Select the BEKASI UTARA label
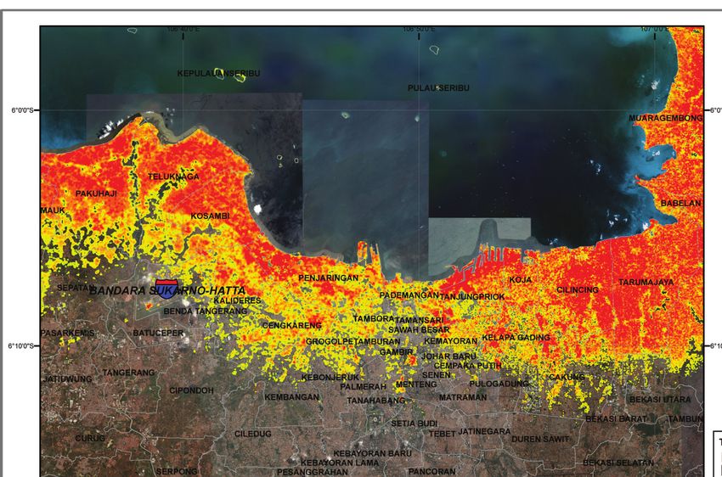This screenshot has height=477, width=722. pos(660,400)
